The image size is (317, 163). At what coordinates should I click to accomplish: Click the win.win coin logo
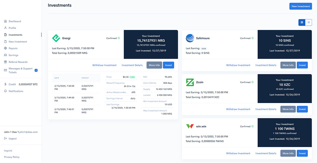point(190,126)
